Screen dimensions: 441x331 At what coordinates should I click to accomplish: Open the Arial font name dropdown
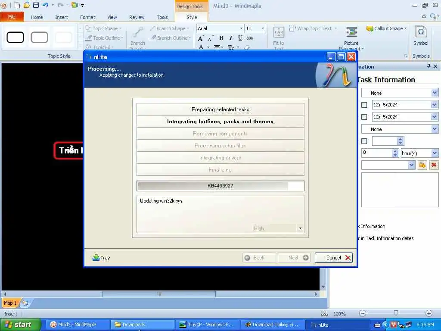click(x=241, y=28)
